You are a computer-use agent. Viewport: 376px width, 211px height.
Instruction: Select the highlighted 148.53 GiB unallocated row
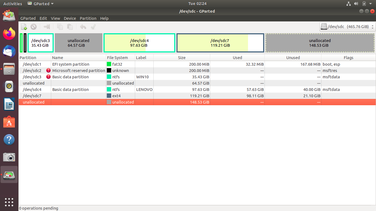(197, 102)
